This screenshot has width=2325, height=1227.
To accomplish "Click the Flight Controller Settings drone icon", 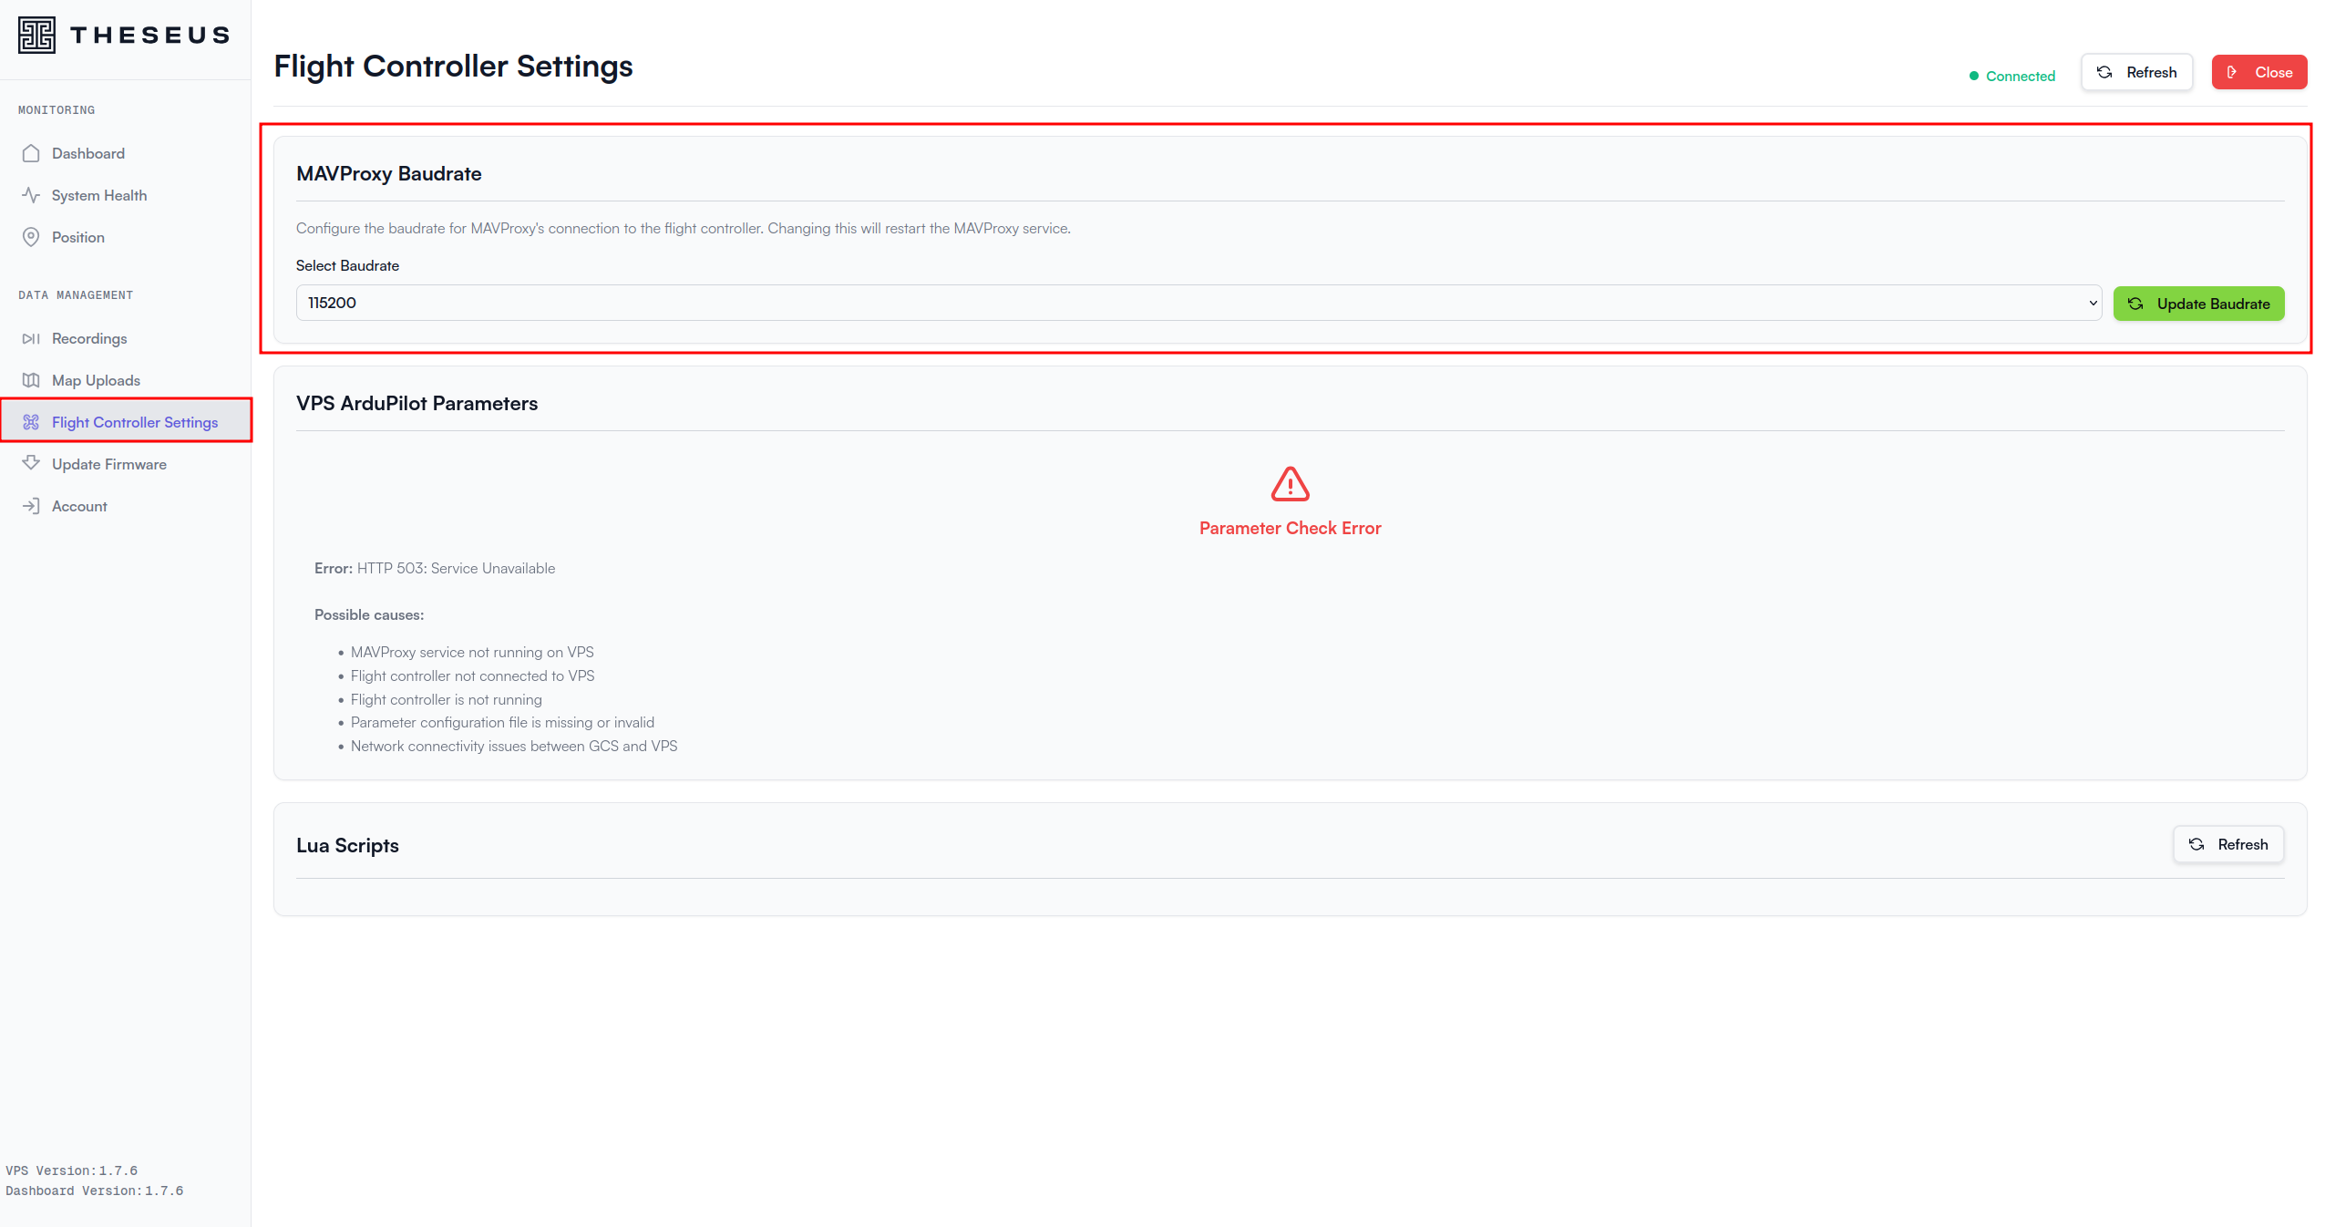I will 31,422.
